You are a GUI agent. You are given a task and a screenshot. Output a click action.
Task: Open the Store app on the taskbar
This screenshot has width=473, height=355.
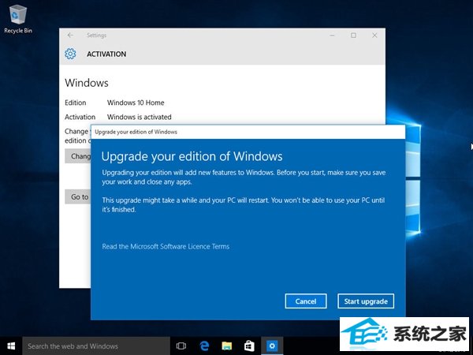click(x=249, y=346)
